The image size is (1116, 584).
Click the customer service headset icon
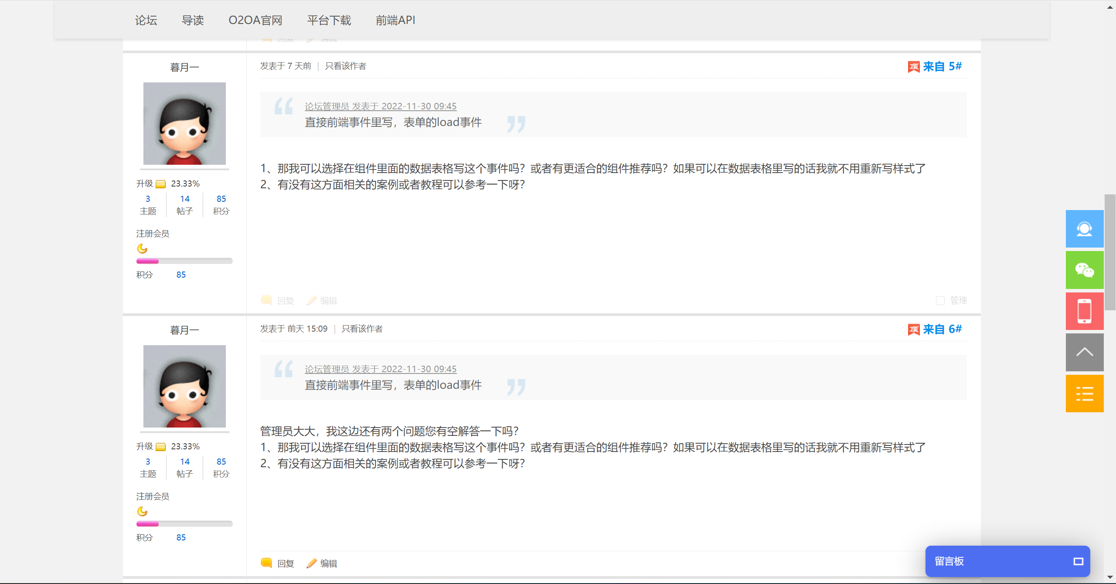(x=1084, y=229)
